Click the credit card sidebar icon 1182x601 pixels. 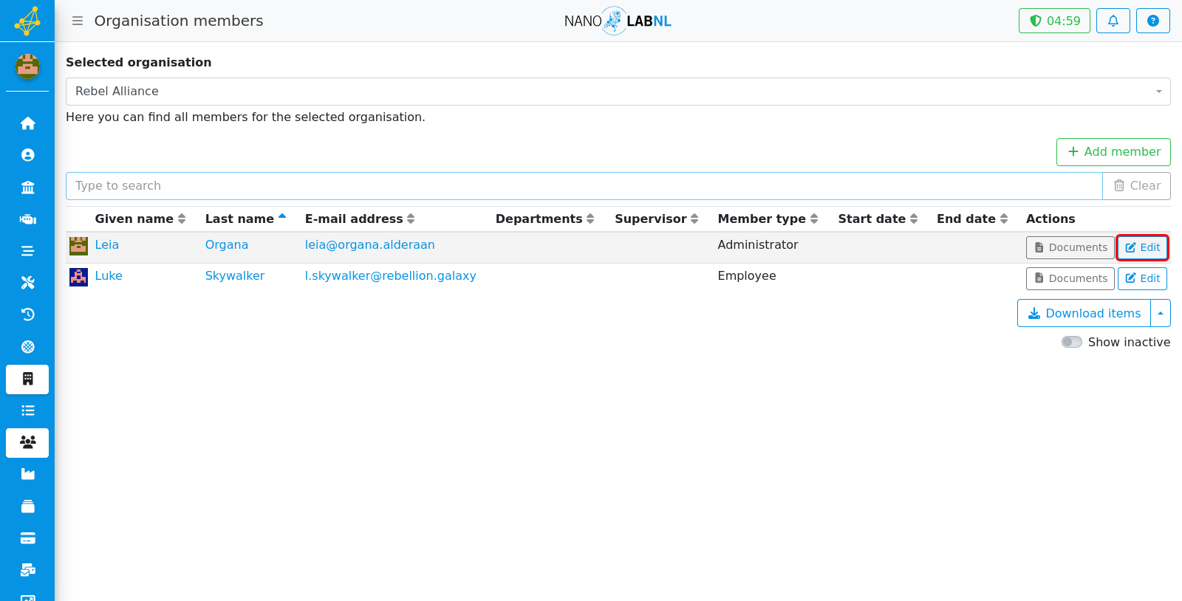point(27,538)
